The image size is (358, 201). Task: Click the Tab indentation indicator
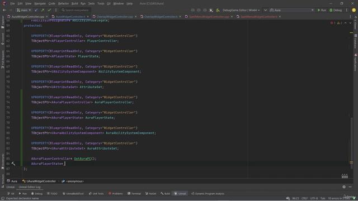[x=323, y=199]
